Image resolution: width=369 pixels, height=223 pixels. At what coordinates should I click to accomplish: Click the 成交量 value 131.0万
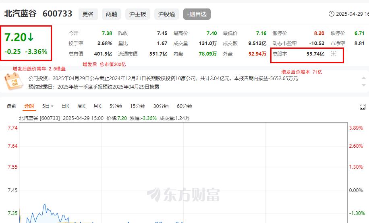(x=208, y=43)
